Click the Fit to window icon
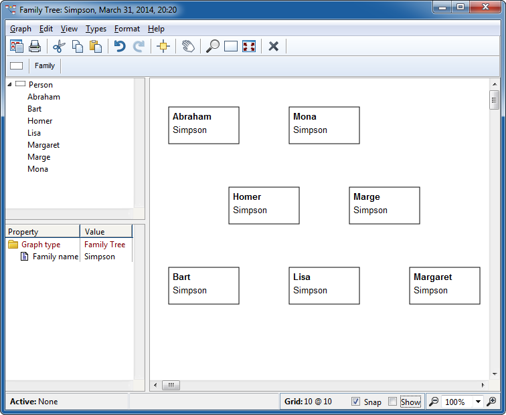The height and width of the screenshot is (415, 506). click(x=249, y=46)
